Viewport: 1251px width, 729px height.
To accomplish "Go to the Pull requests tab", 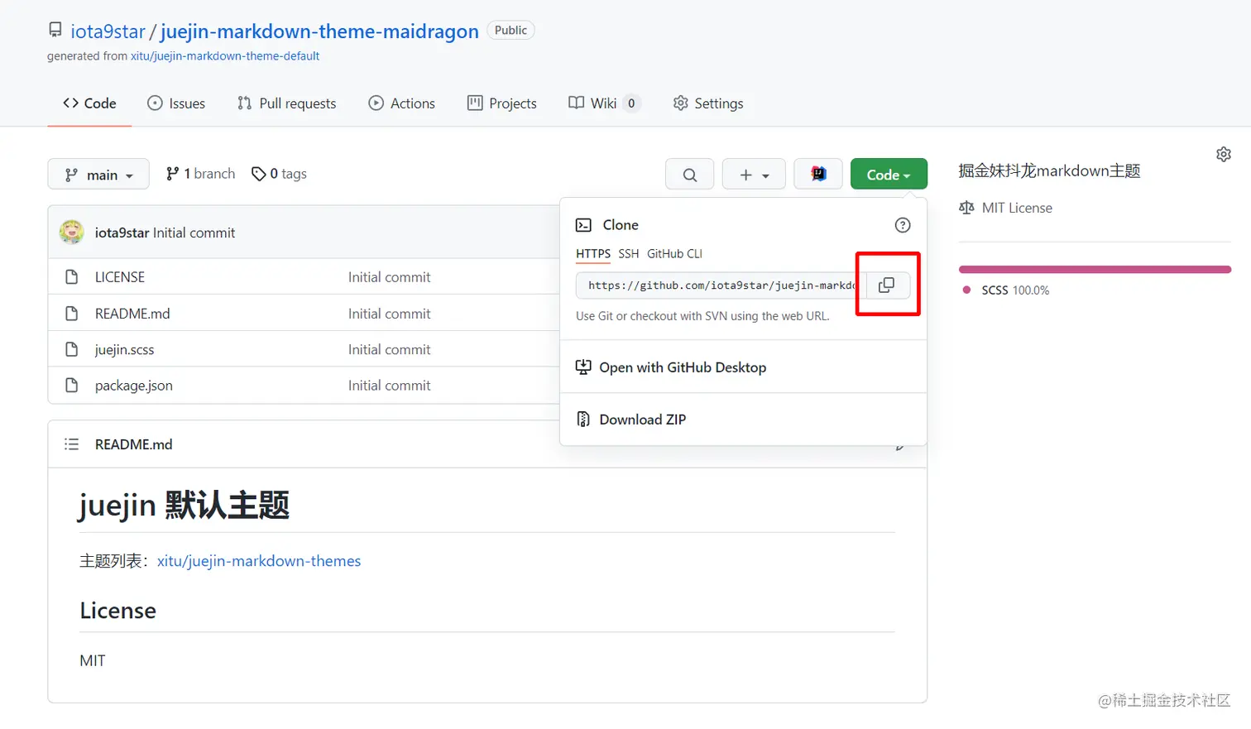I will click(287, 103).
